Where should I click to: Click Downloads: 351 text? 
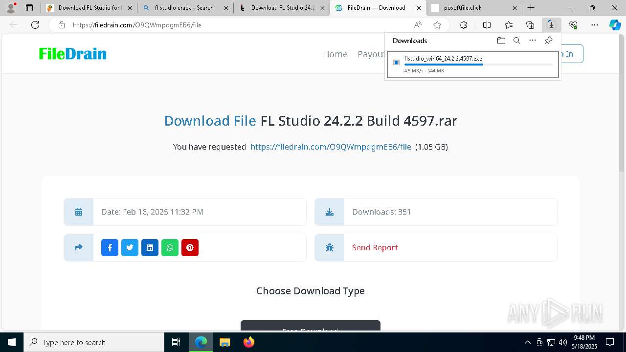[381, 212]
